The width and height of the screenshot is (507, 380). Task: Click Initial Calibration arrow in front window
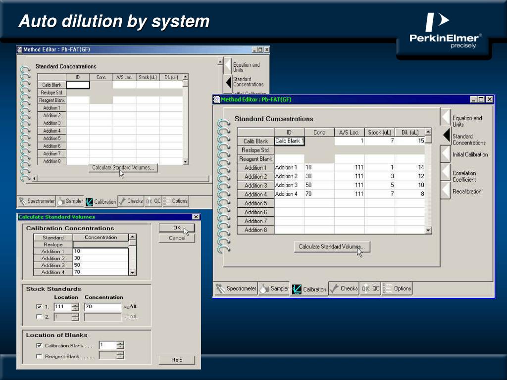[x=445, y=153]
